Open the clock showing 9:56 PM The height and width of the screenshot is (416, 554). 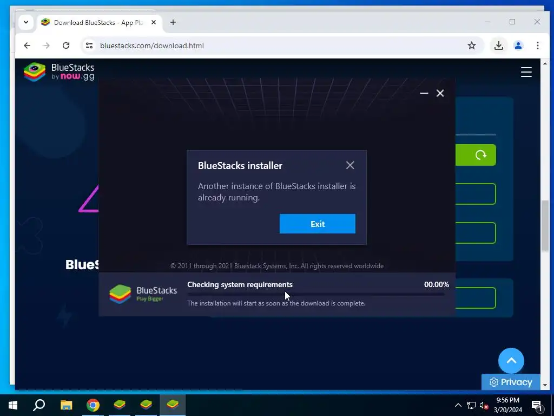click(x=507, y=405)
